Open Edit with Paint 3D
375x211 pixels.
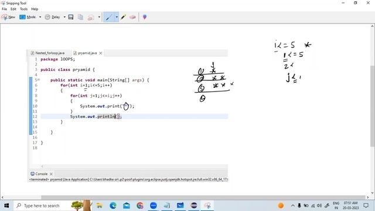click(145, 17)
